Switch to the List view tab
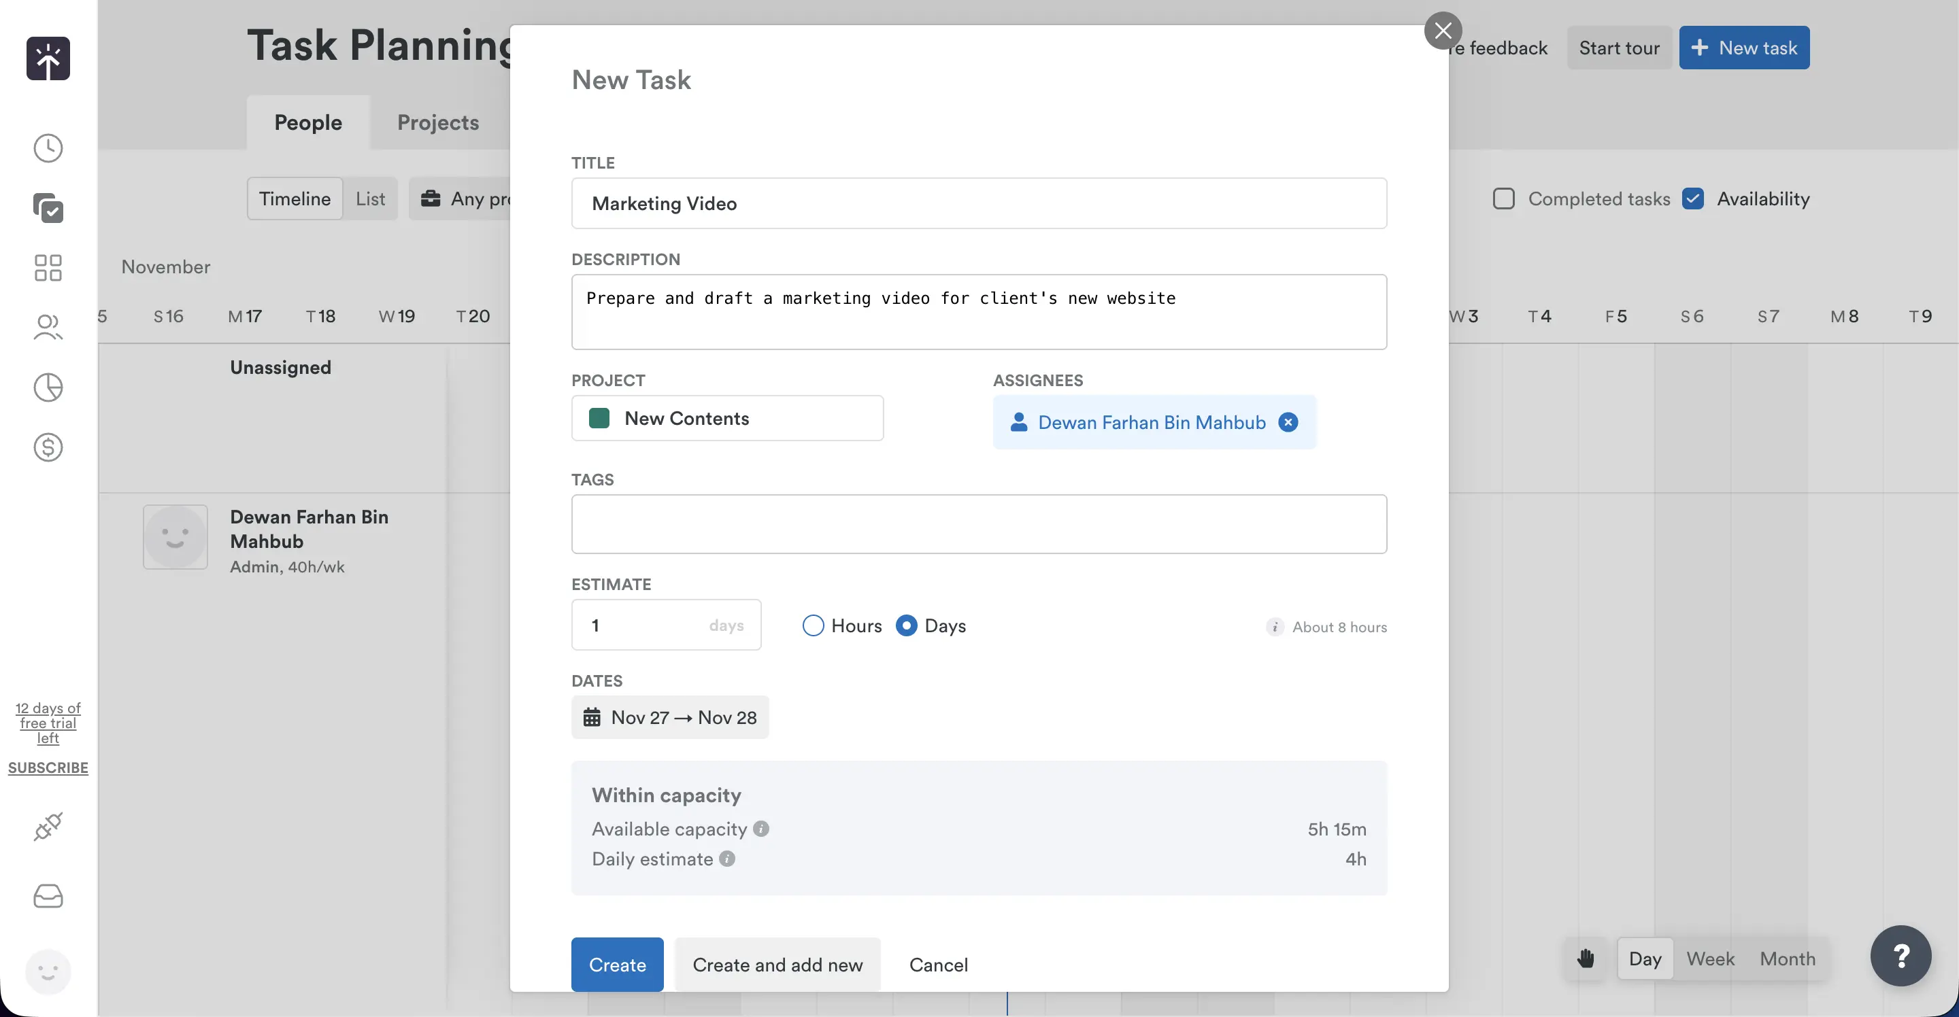The height and width of the screenshot is (1017, 1959). click(370, 199)
